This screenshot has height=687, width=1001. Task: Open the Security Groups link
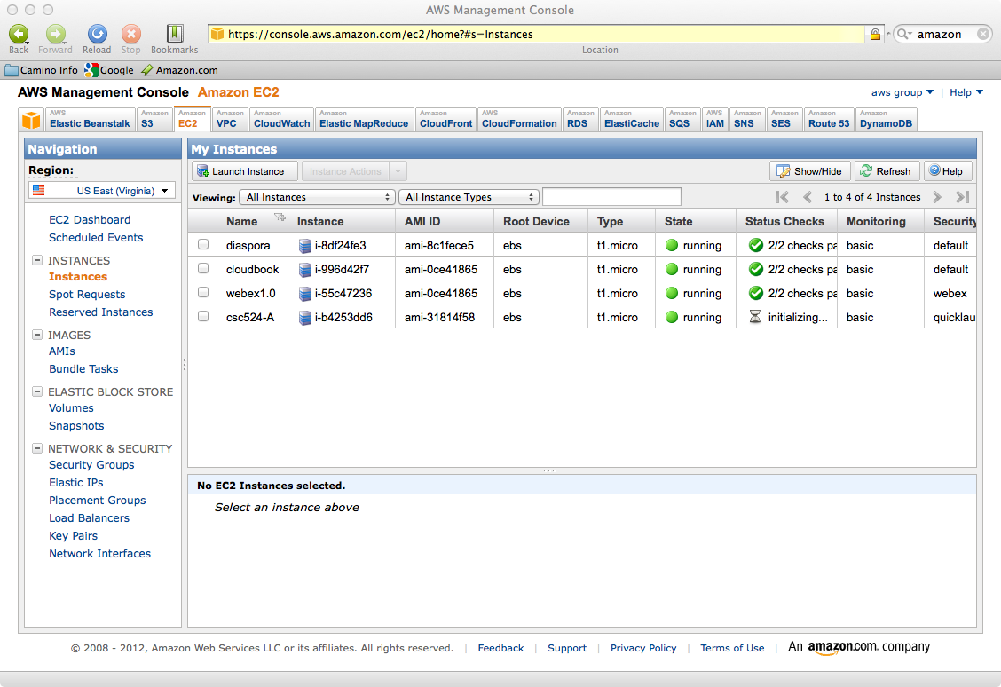pyautogui.click(x=92, y=465)
